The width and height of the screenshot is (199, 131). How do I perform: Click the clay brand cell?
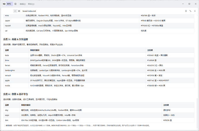[12, 110]
